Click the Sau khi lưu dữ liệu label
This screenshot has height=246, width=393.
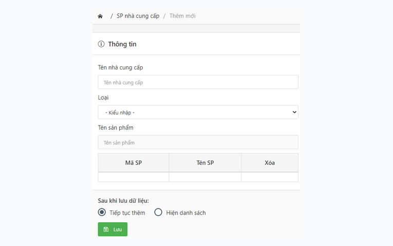tap(123, 201)
